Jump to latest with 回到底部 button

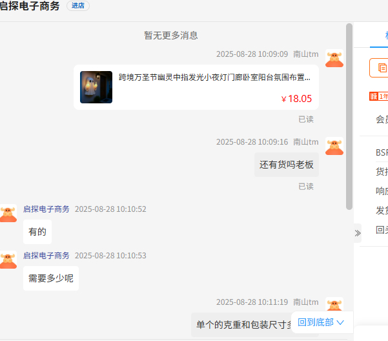tap(321, 322)
